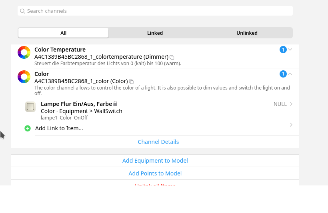Click A4C1389B45BC2868_1_color (Color) text

(x=81, y=81)
